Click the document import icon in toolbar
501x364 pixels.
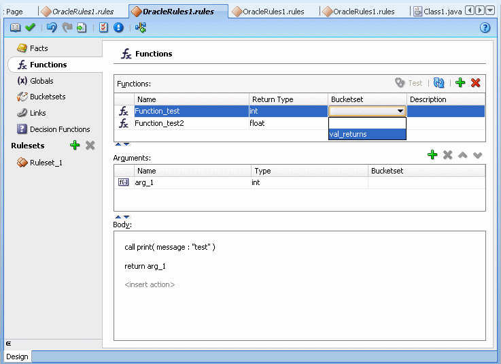[82, 27]
